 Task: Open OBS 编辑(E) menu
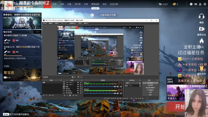(51, 23)
